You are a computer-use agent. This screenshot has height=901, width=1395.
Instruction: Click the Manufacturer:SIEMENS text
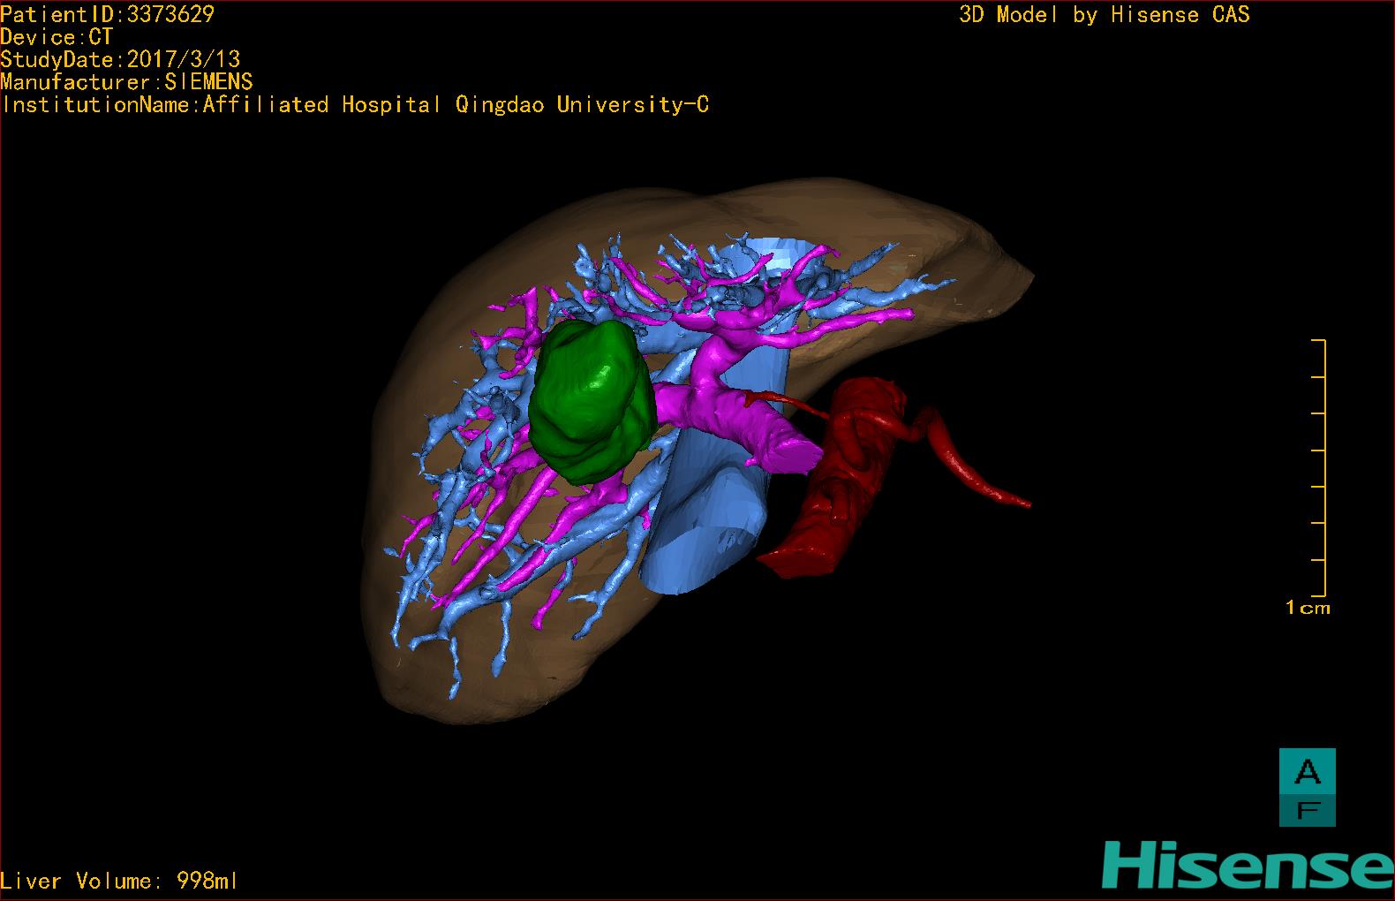pos(126,82)
